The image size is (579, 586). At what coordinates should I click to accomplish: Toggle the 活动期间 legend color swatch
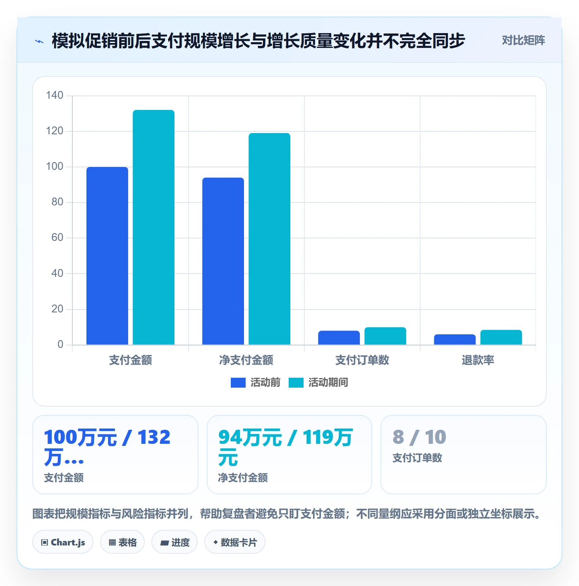point(296,383)
